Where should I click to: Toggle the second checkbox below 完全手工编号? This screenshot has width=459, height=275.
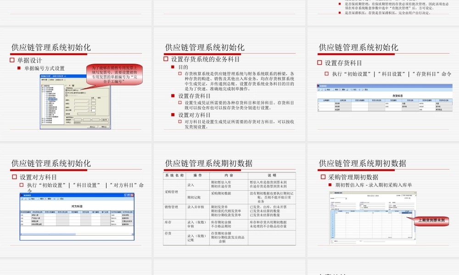66,93
